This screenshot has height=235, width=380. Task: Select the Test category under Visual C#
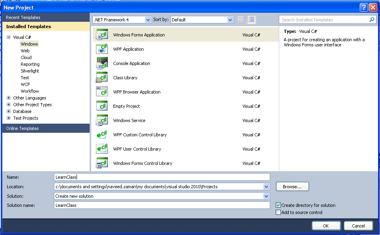[x=25, y=78]
